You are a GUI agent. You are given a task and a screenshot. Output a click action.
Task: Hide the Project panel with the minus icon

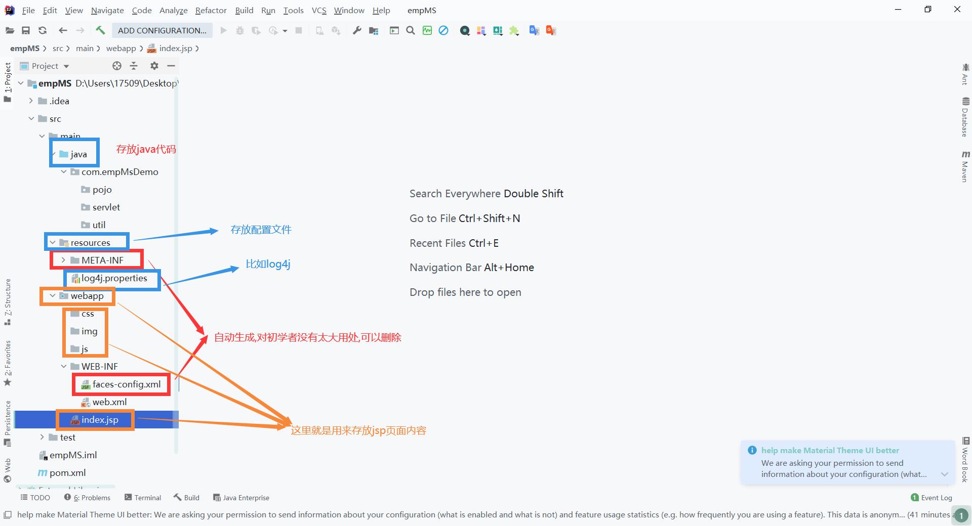pyautogui.click(x=171, y=66)
